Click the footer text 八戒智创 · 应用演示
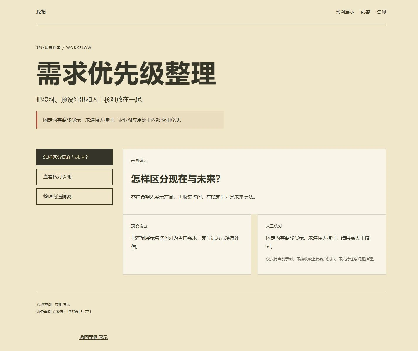This screenshot has height=351, width=418. pyautogui.click(x=53, y=305)
